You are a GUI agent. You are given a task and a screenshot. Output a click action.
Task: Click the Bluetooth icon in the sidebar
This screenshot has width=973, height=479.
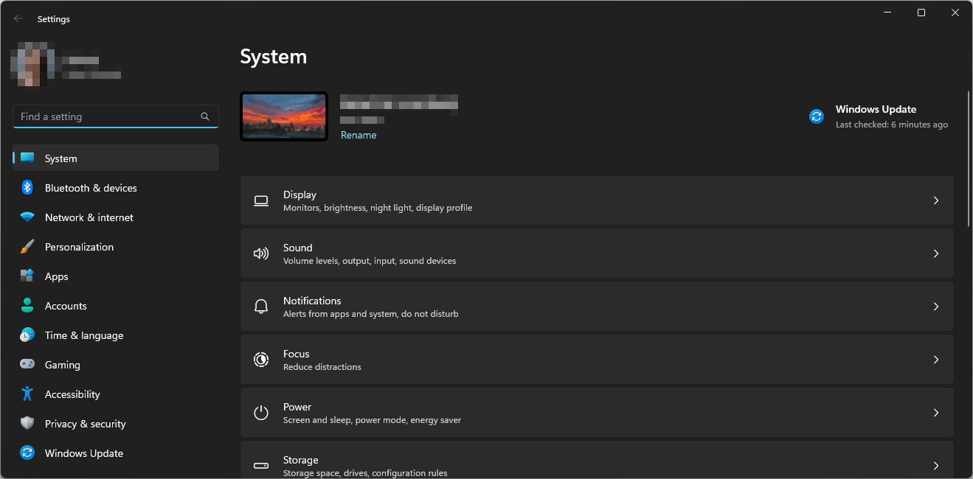click(27, 188)
